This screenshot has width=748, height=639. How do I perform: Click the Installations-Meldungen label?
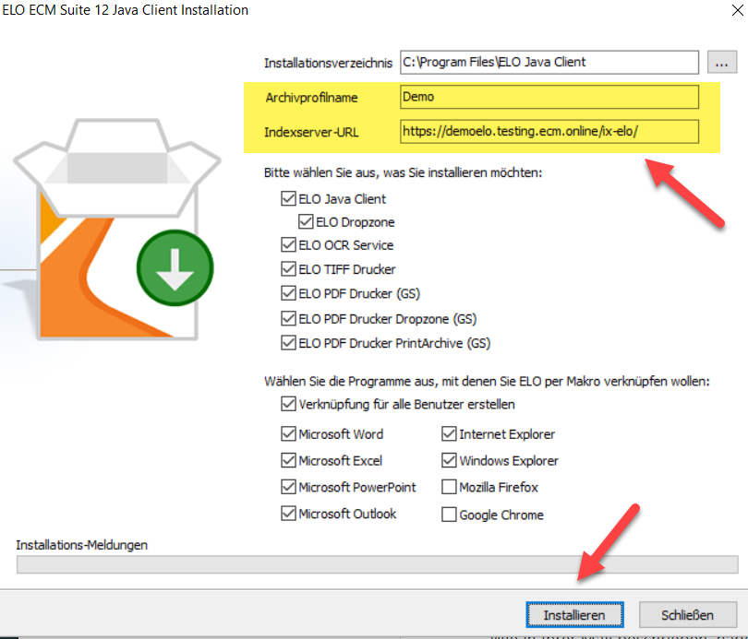81,545
